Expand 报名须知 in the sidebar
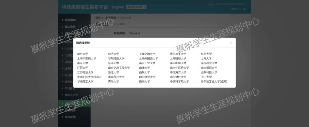 point(70,20)
